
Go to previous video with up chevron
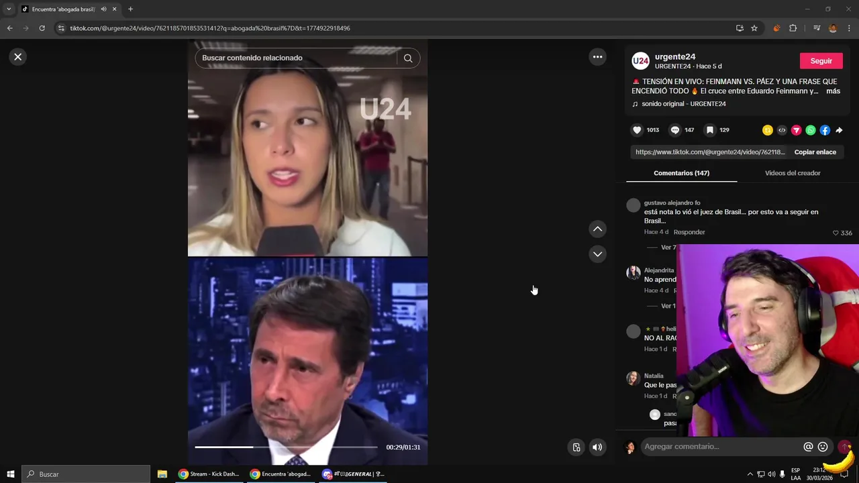(x=597, y=229)
